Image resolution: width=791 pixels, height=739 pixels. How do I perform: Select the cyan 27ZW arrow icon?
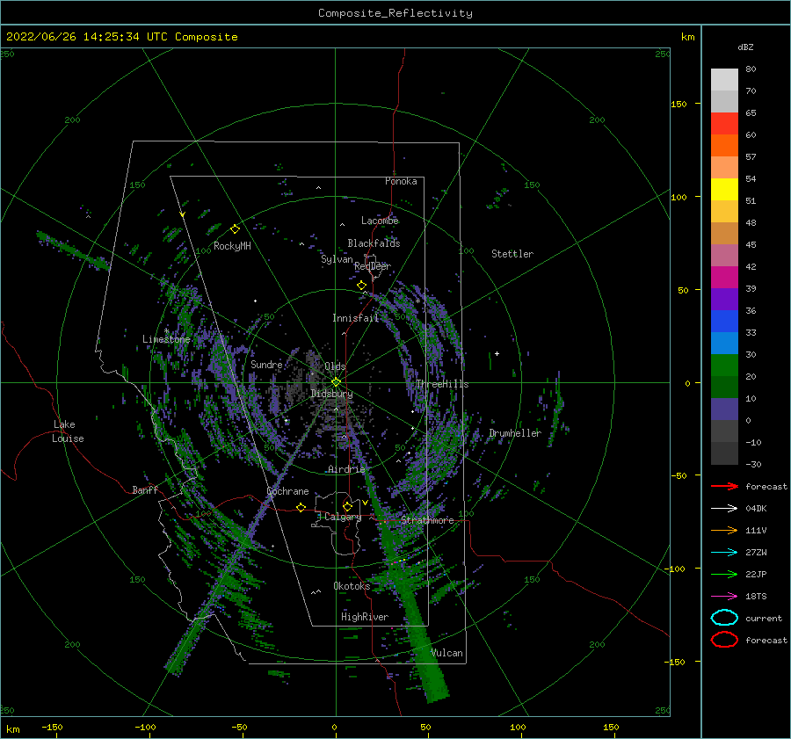coord(724,553)
